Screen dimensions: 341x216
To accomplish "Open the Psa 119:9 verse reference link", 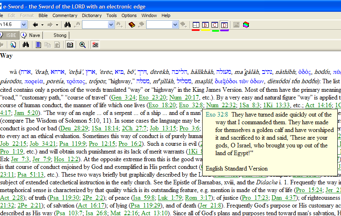I will coord(72,144).
